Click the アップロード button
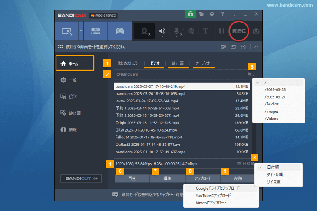The height and width of the screenshot is (211, 317). (203, 178)
